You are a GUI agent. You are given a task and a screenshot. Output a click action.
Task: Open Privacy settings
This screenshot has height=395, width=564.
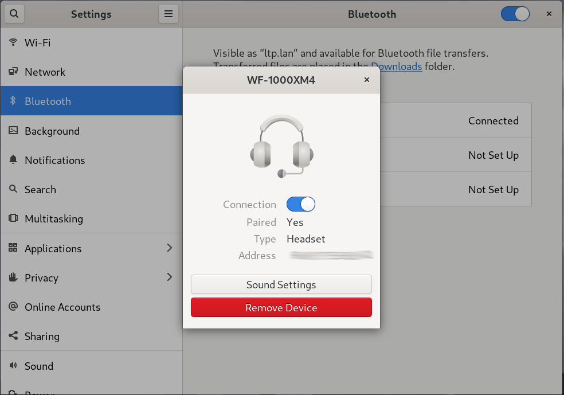(x=91, y=277)
